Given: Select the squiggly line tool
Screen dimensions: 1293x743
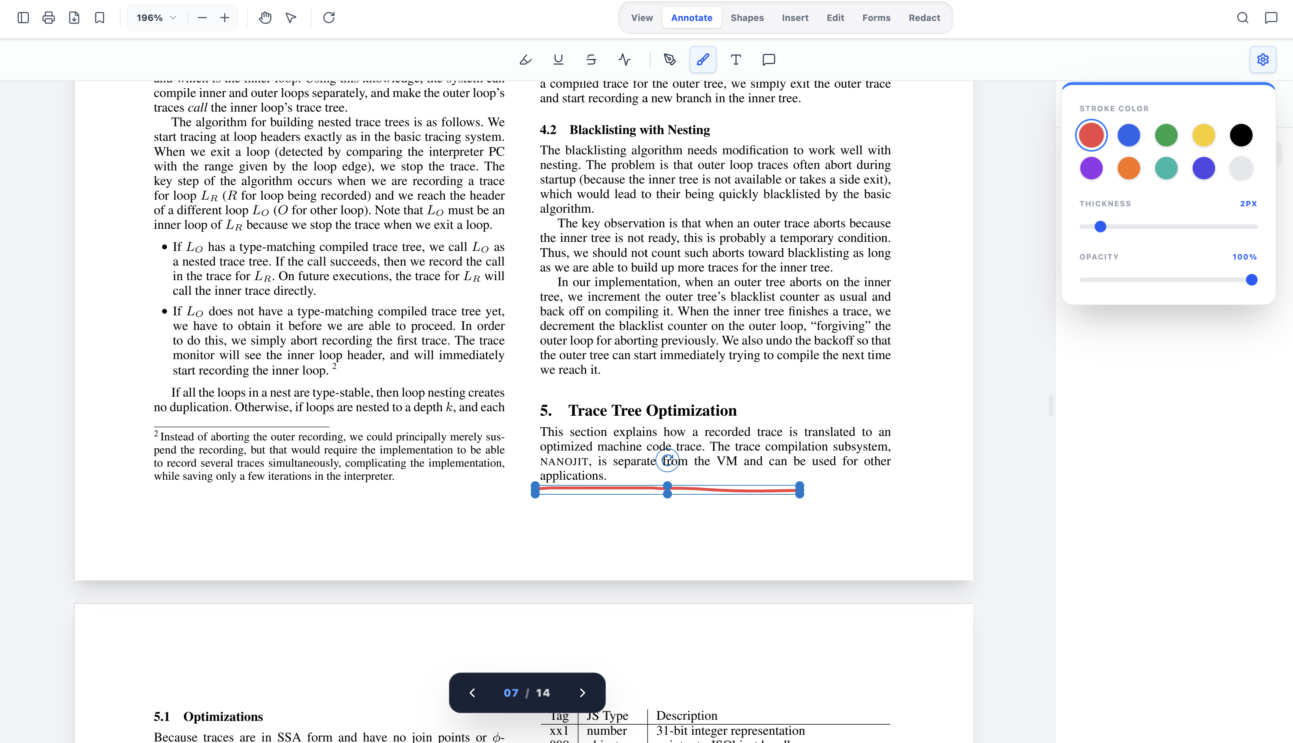Looking at the screenshot, I should (624, 60).
